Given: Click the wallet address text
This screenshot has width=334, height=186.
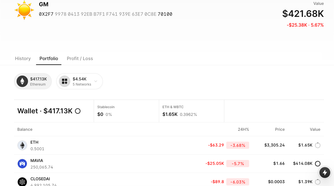Looking at the screenshot, I should (105, 14).
